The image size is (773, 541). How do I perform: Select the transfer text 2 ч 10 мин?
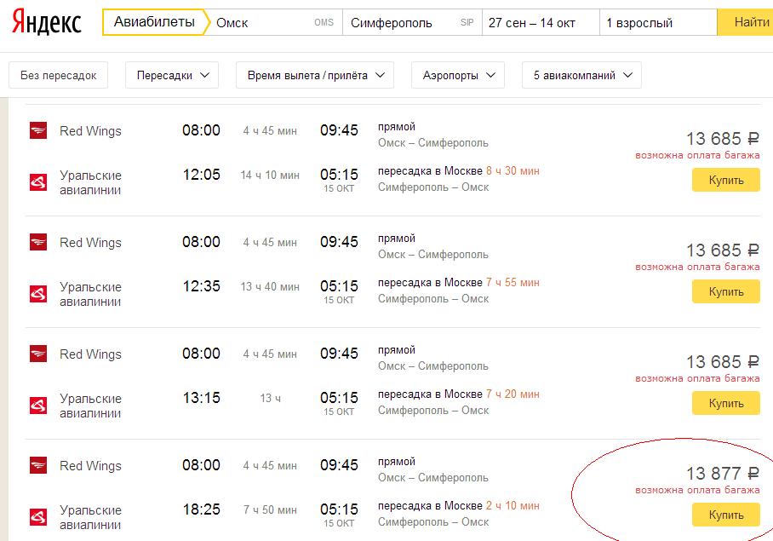pos(512,505)
